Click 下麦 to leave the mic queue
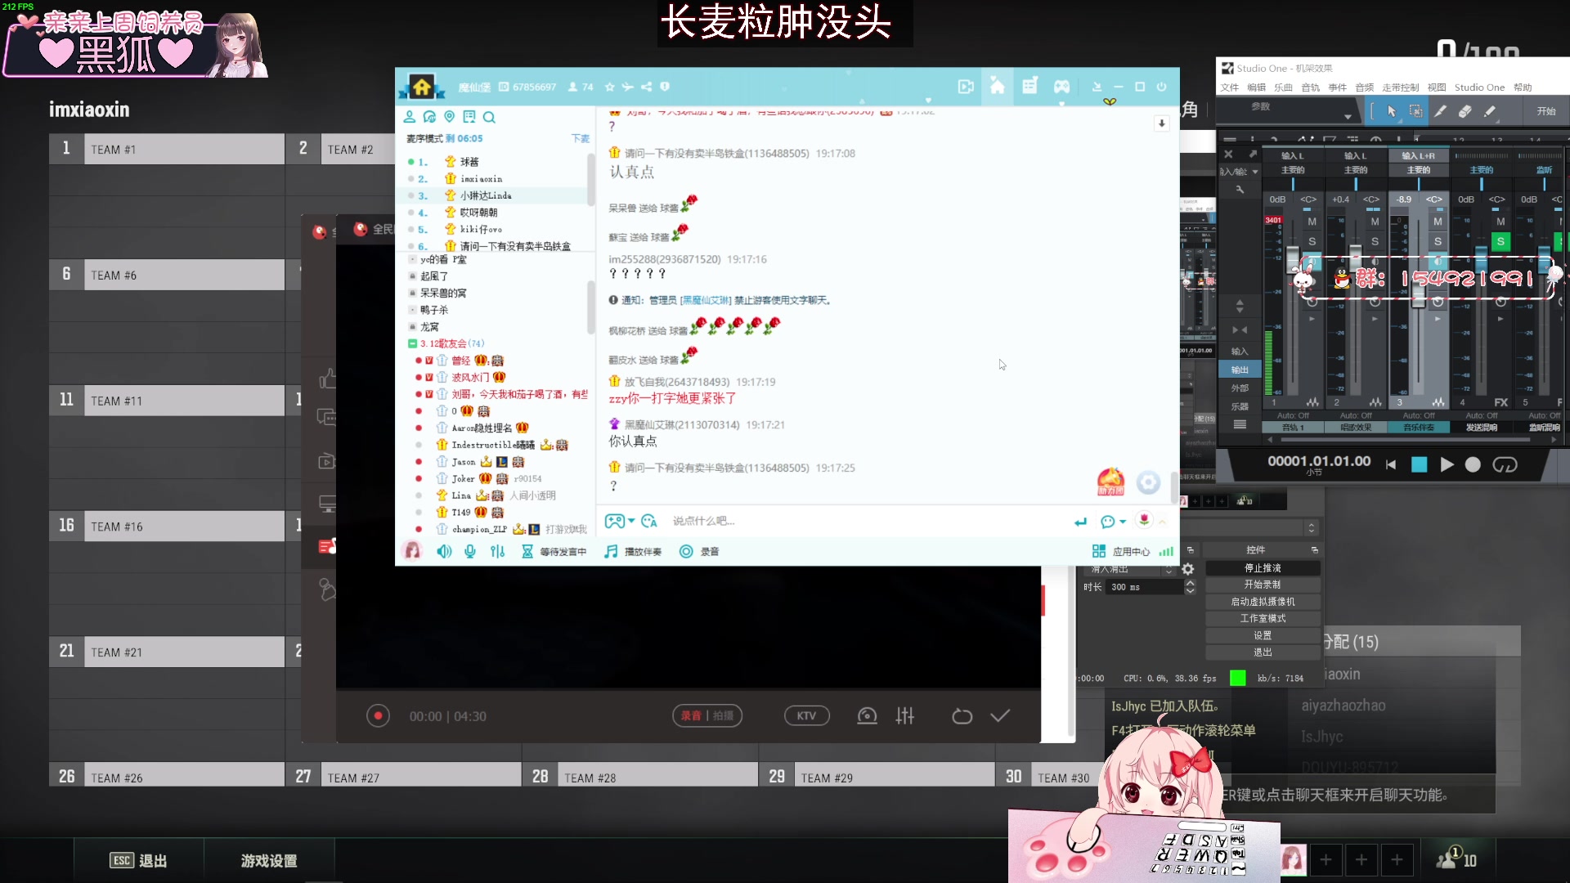1570x883 pixels. point(580,139)
